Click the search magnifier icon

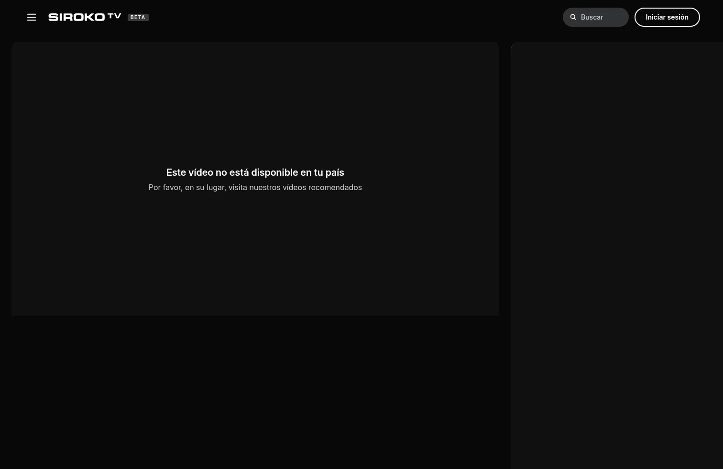click(x=573, y=17)
